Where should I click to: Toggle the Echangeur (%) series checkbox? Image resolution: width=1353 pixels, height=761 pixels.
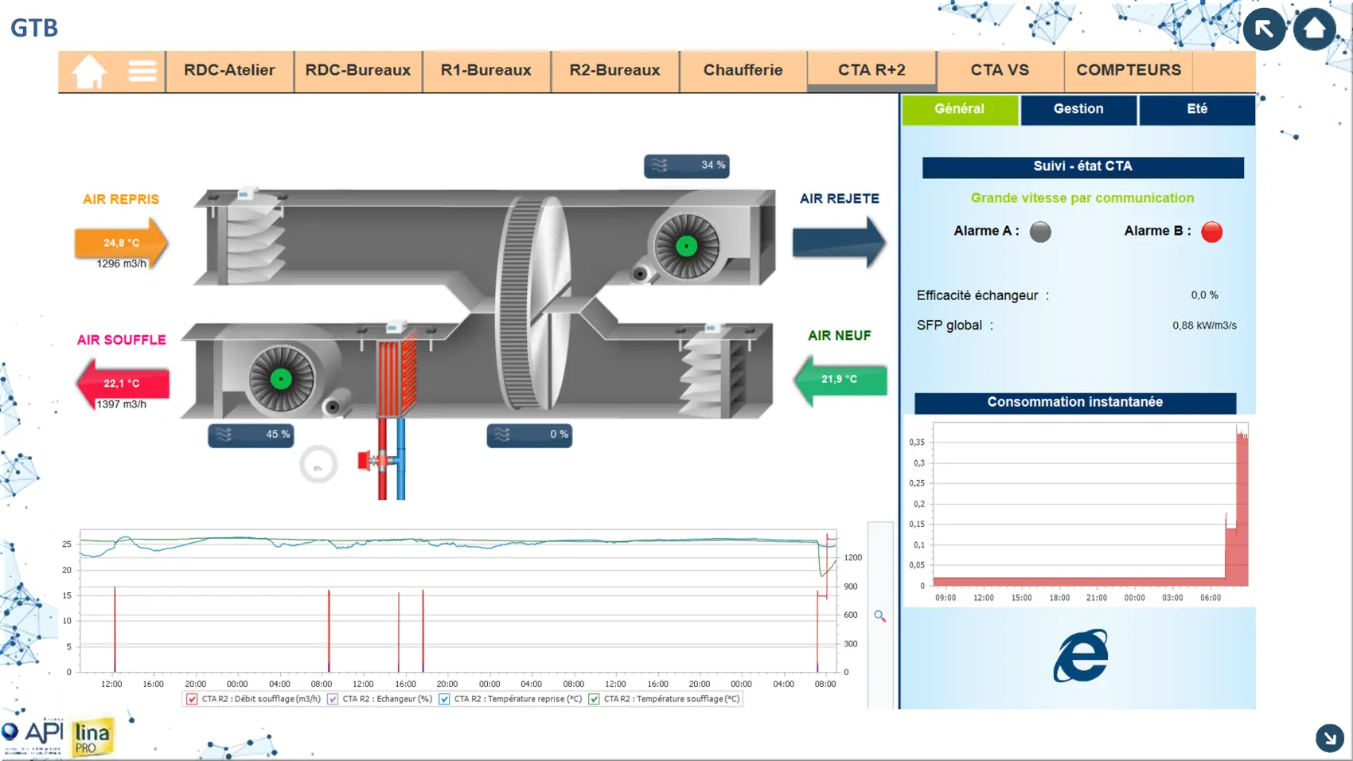pyautogui.click(x=333, y=700)
